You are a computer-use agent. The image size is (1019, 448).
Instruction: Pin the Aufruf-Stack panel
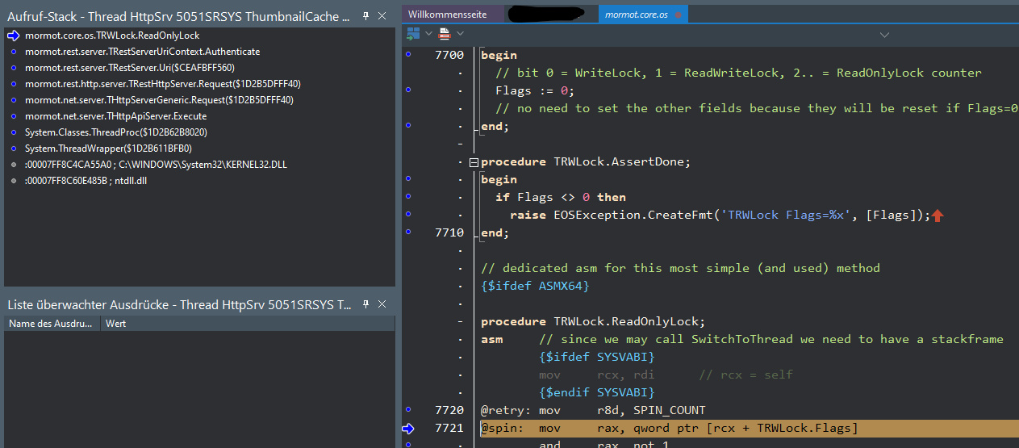[365, 15]
